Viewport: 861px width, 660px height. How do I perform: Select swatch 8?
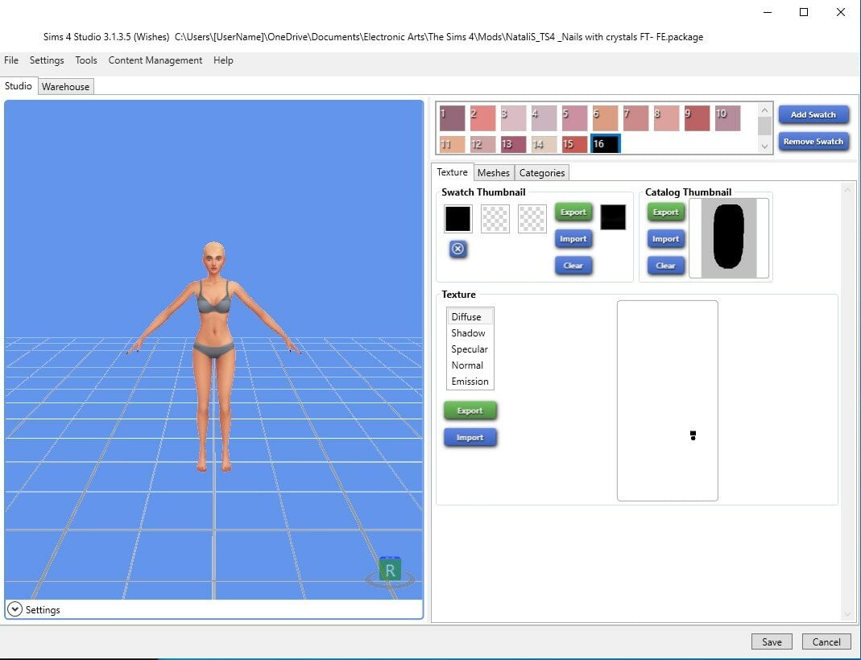(667, 118)
